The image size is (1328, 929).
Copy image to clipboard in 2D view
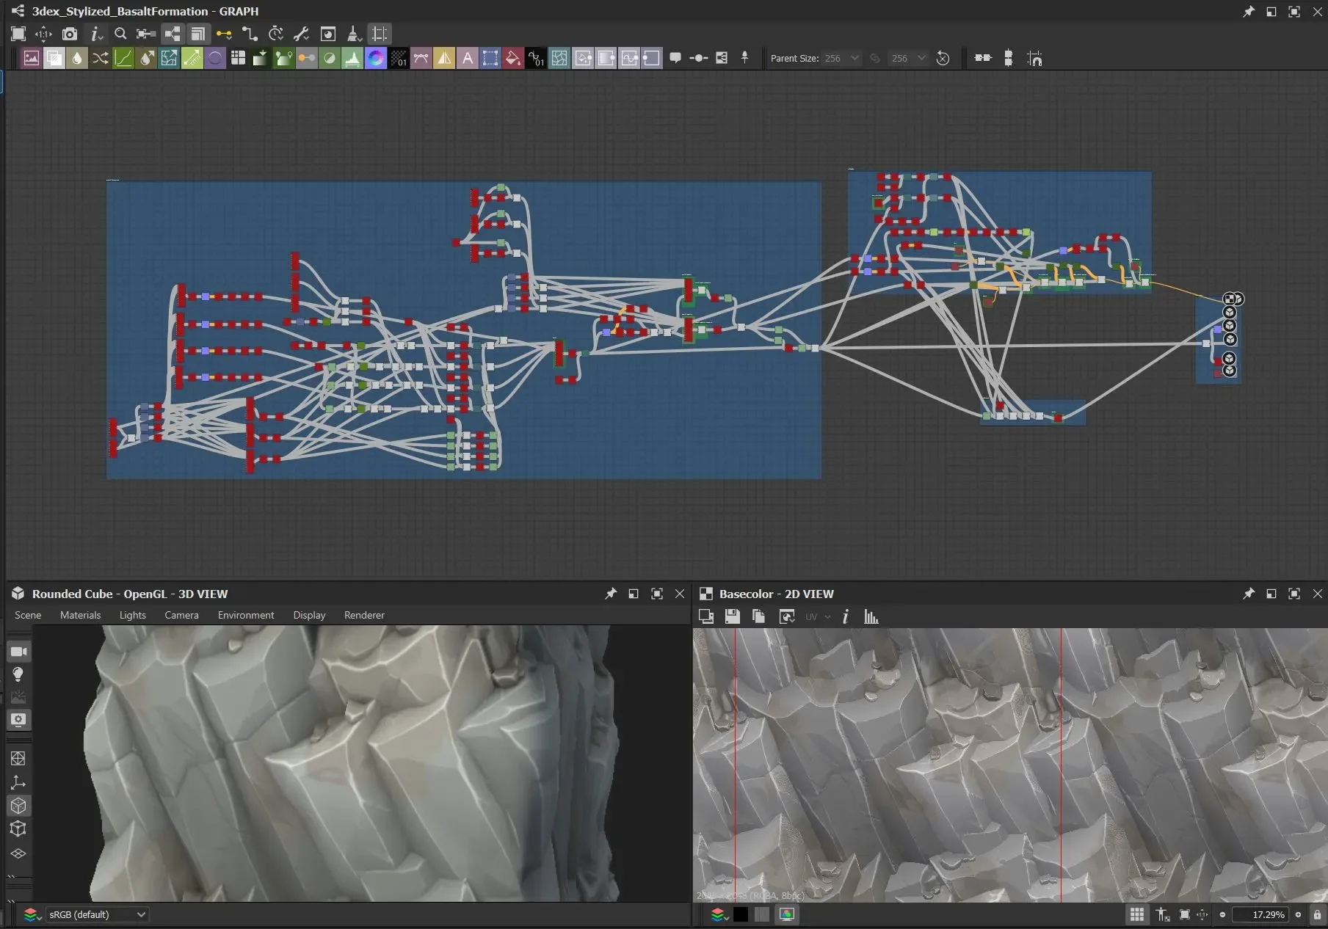(759, 616)
